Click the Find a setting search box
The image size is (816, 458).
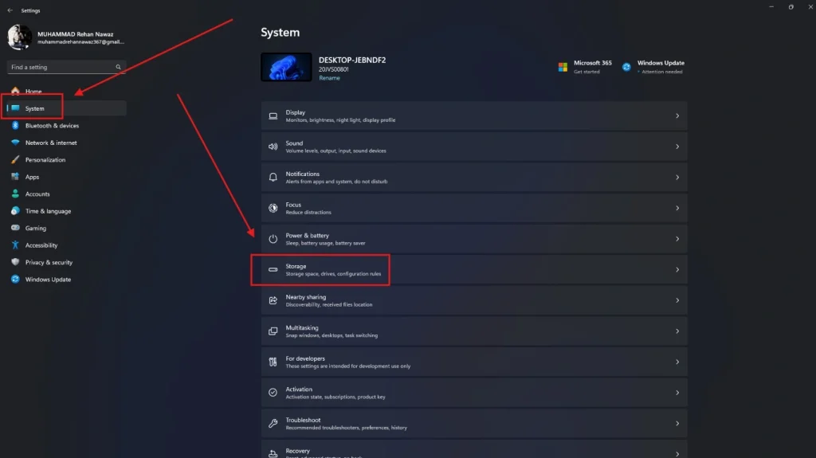66,67
